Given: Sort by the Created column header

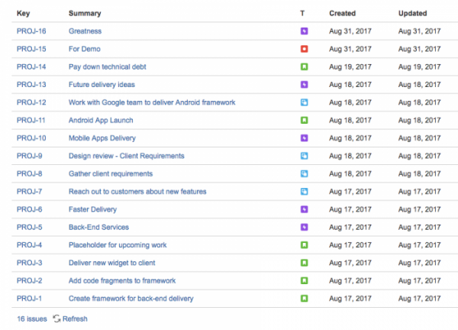Looking at the screenshot, I should click(342, 14).
